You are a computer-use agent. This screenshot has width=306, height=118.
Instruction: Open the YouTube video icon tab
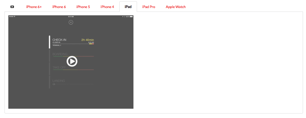coord(12,7)
